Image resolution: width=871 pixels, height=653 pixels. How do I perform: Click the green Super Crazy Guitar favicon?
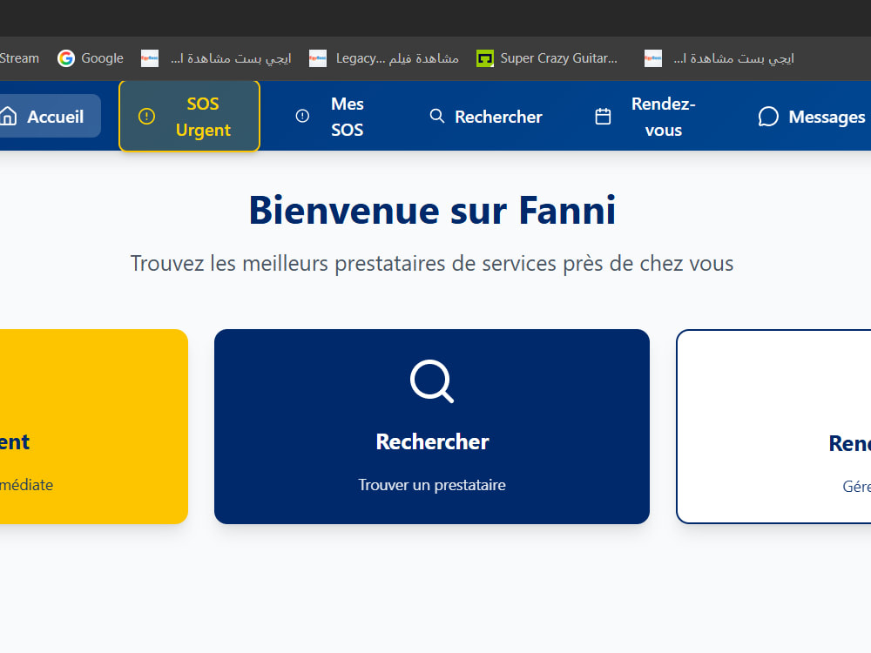(485, 57)
